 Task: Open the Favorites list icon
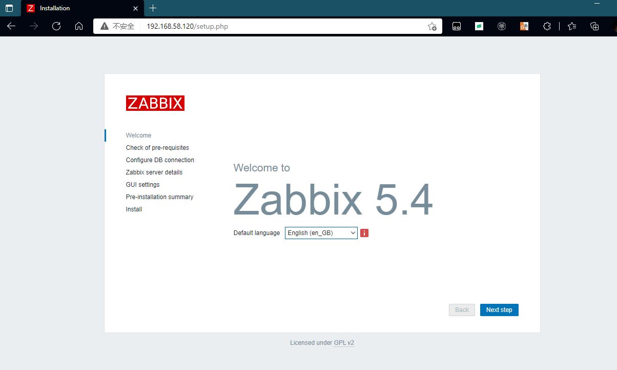pyautogui.click(x=572, y=26)
